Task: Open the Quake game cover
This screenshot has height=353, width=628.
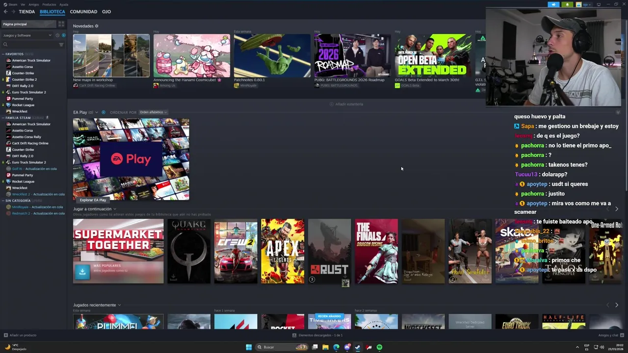Action: coord(189,251)
